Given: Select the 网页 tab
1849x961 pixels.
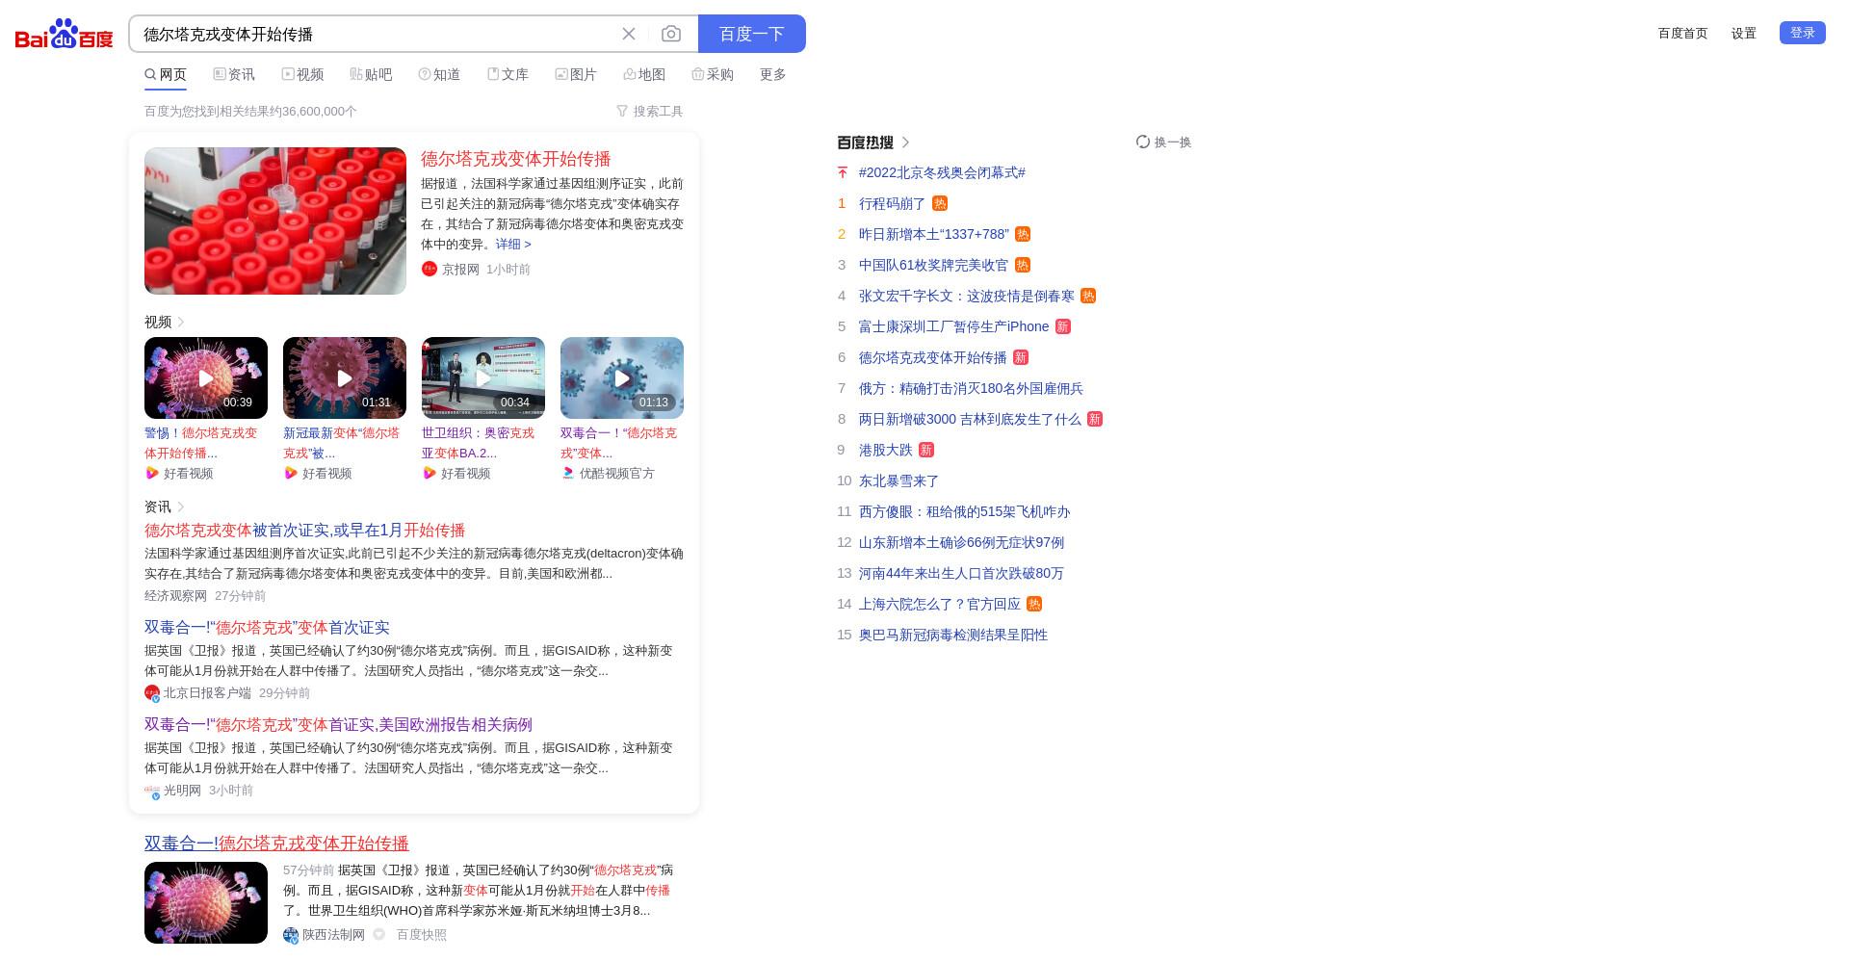Looking at the screenshot, I should 166,74.
